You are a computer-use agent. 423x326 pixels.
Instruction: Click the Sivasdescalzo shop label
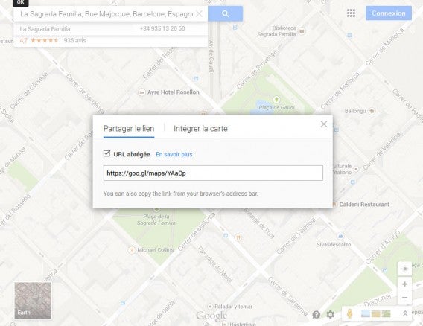pyautogui.click(x=334, y=245)
